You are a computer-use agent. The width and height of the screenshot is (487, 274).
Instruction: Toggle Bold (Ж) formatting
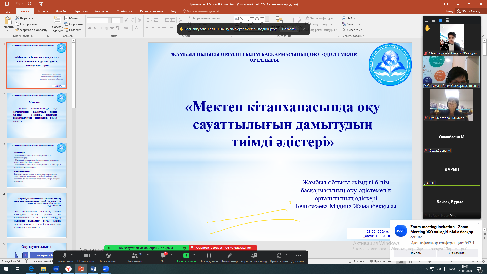(90, 28)
